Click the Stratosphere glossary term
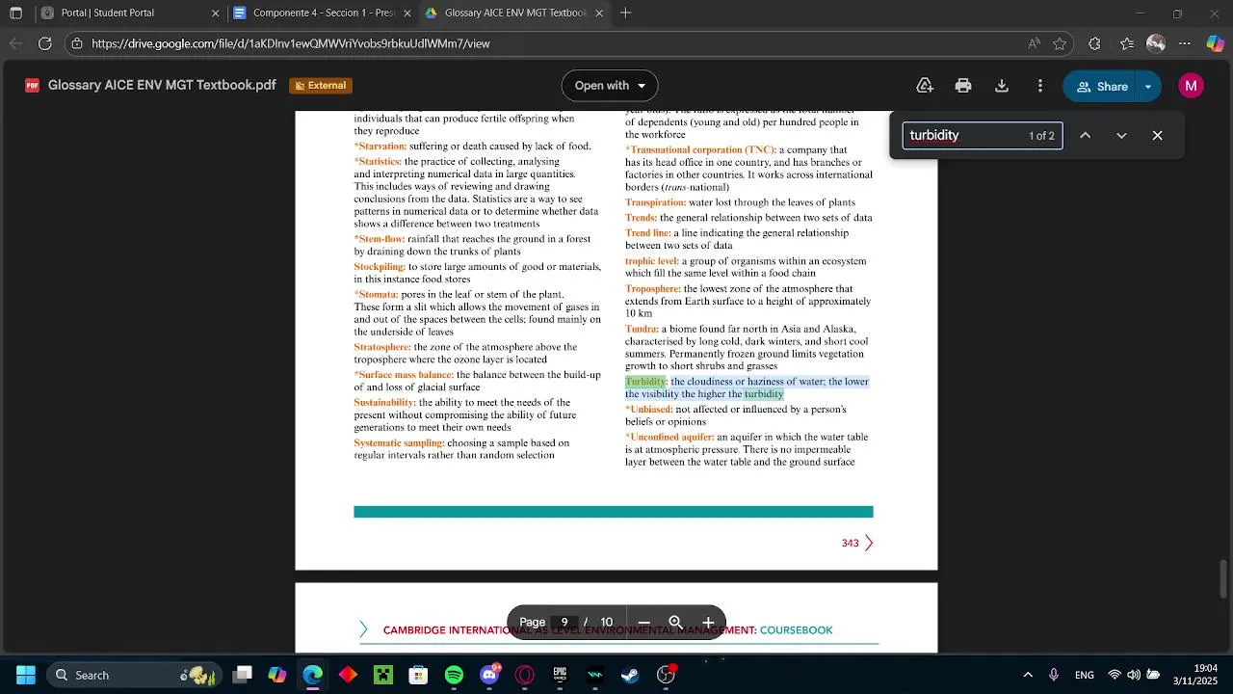Image resolution: width=1233 pixels, height=694 pixels. point(382,347)
